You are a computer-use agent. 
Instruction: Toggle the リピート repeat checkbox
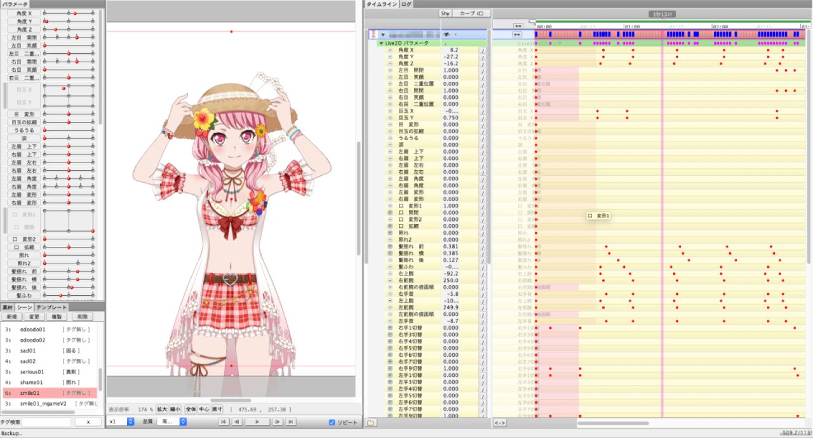point(332,423)
